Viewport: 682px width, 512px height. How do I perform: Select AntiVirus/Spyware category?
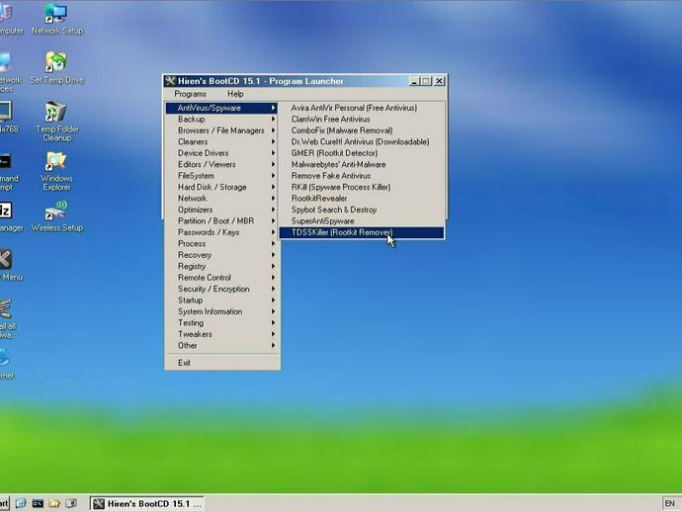(x=221, y=108)
